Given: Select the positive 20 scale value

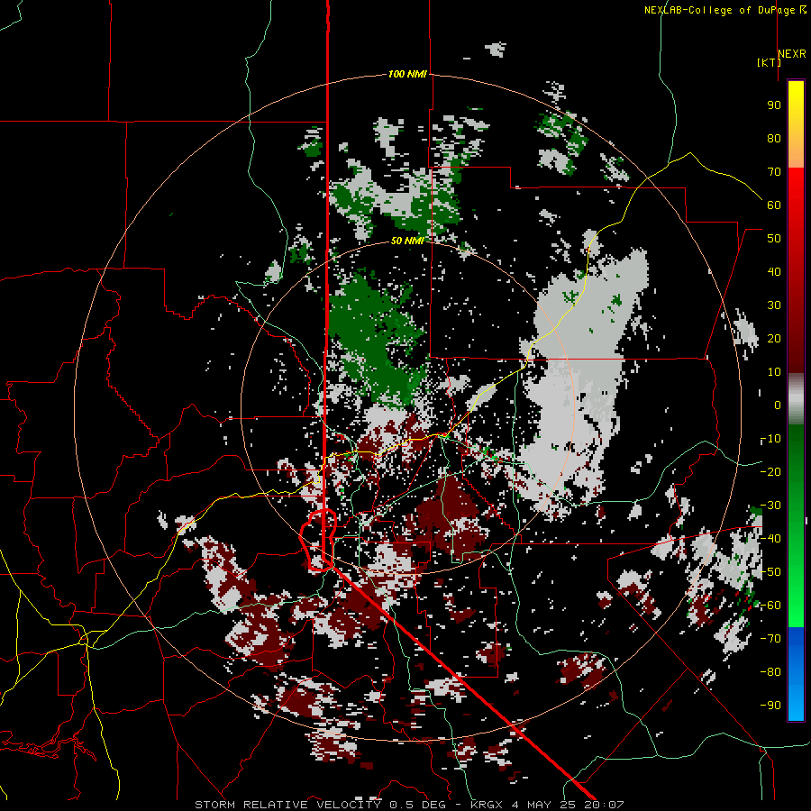Looking at the screenshot, I should (774, 338).
